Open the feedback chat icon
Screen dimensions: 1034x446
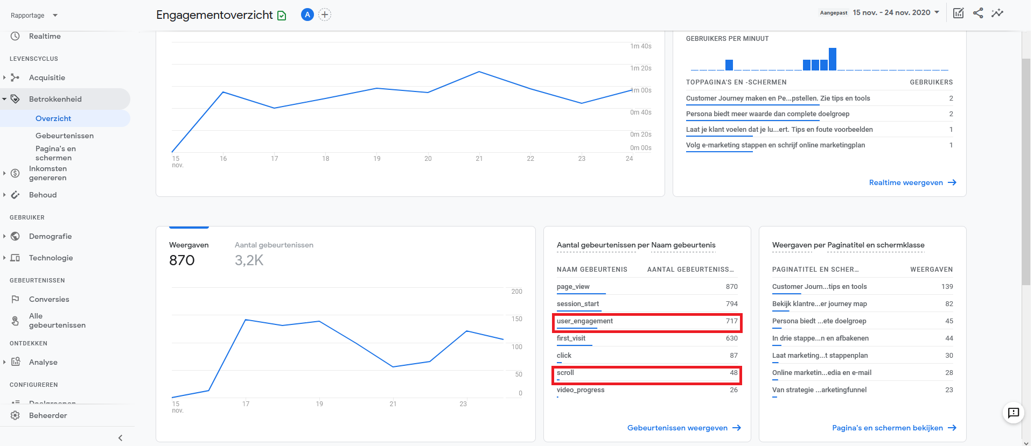1013,413
